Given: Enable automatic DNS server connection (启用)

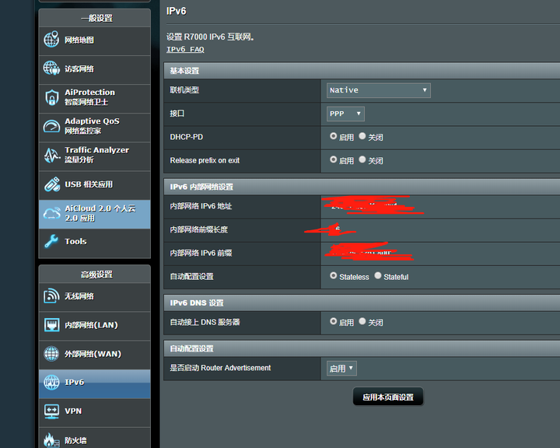Looking at the screenshot, I should (x=333, y=321).
